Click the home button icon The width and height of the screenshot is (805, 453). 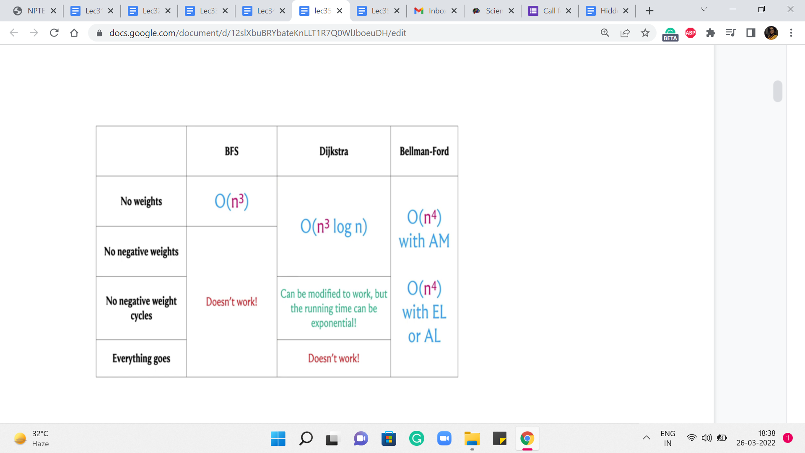[74, 33]
